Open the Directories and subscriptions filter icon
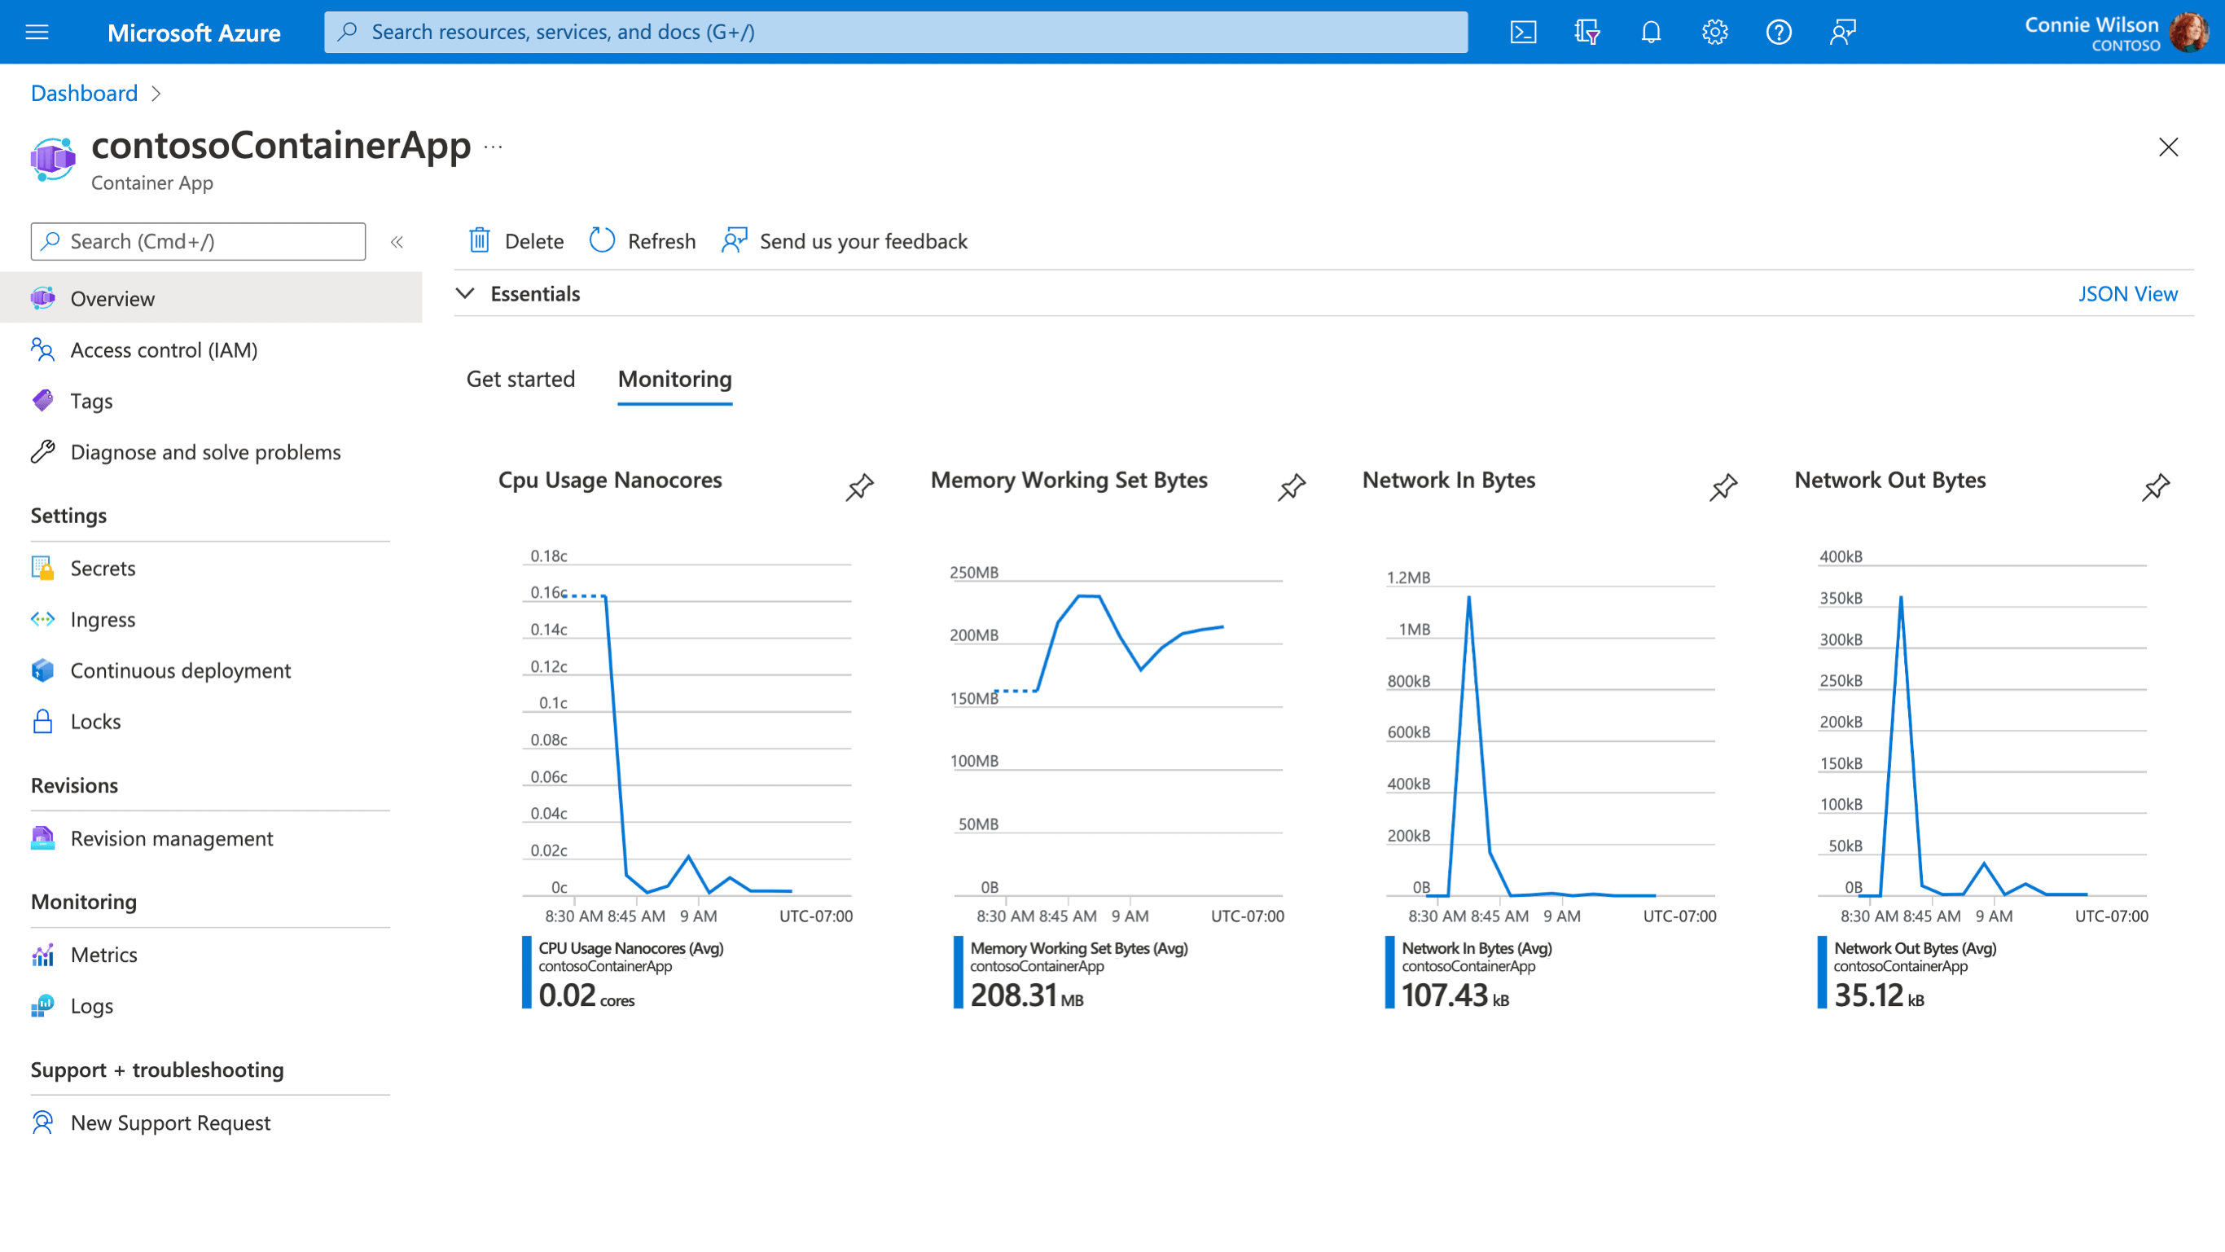 1586,33
